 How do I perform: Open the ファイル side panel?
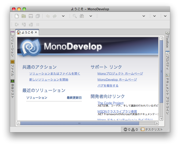click(x=12, y=68)
